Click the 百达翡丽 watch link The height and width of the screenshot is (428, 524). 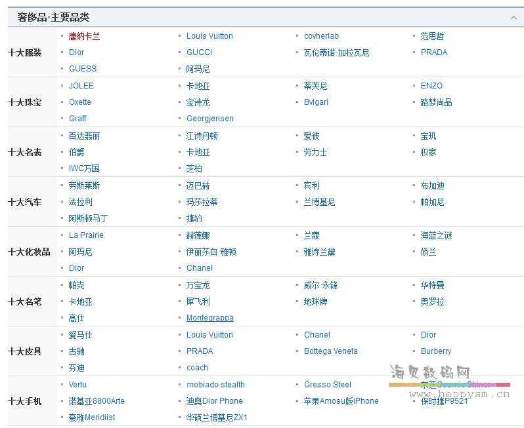(x=84, y=136)
